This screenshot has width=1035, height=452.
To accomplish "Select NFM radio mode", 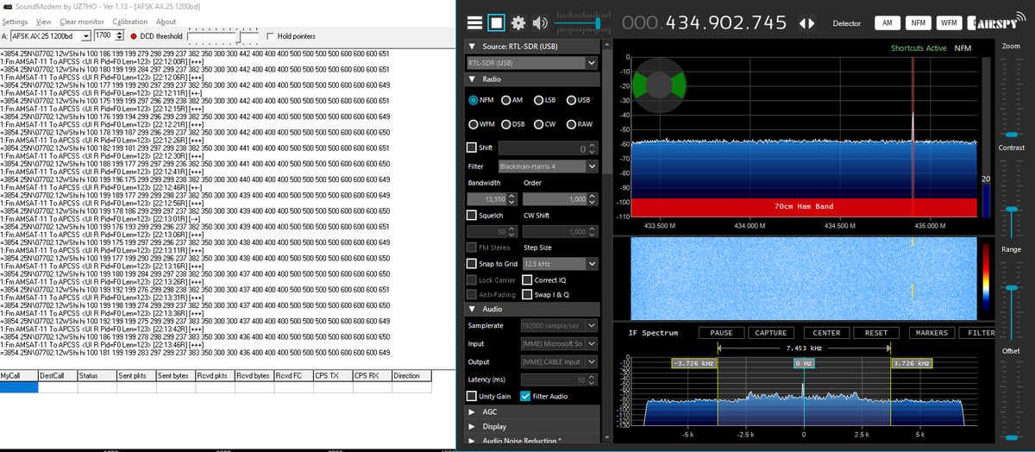I will [x=481, y=100].
